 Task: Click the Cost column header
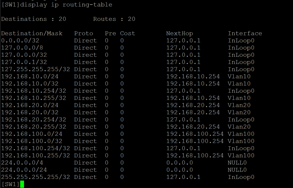[x=127, y=33]
